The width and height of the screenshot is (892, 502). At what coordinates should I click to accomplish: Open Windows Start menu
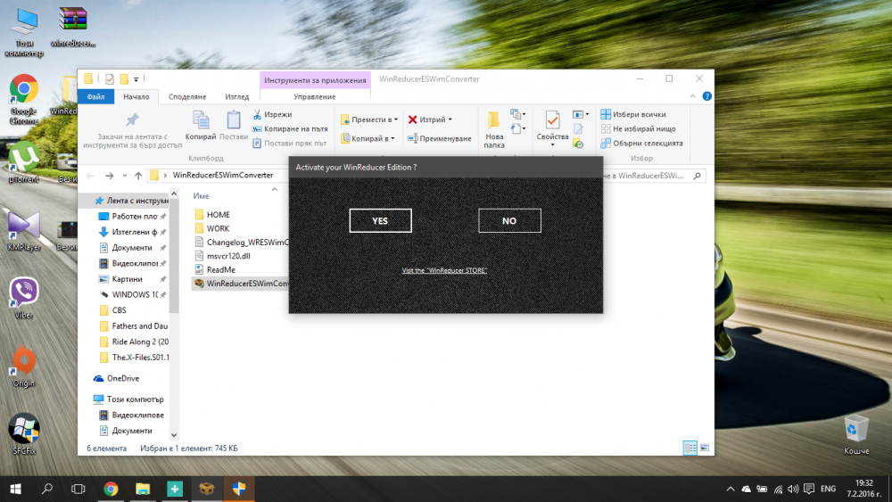[x=15, y=489]
